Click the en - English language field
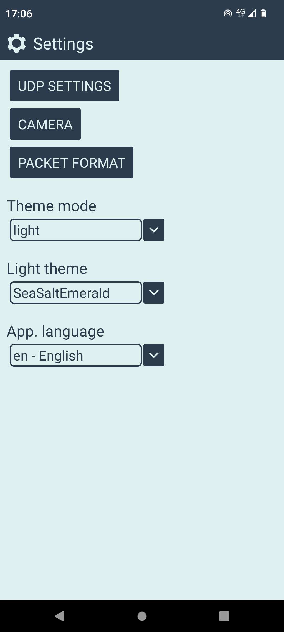 tap(76, 355)
